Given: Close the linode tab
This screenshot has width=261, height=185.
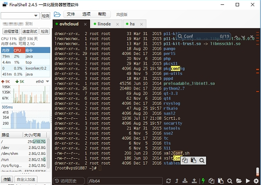Looking at the screenshot, I should (x=117, y=24).
